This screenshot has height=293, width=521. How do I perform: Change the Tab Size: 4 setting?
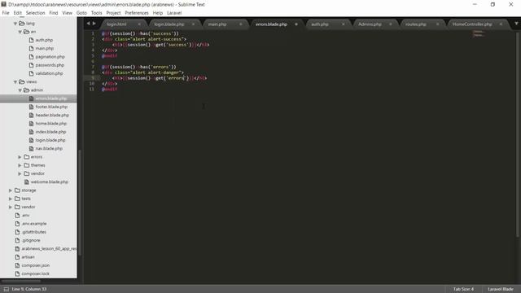pyautogui.click(x=463, y=289)
